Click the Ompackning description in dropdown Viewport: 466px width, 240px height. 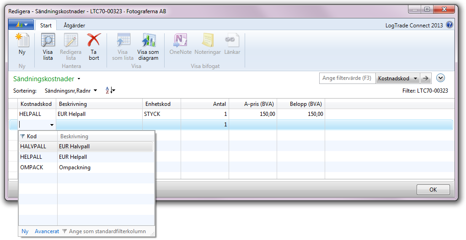75,167
